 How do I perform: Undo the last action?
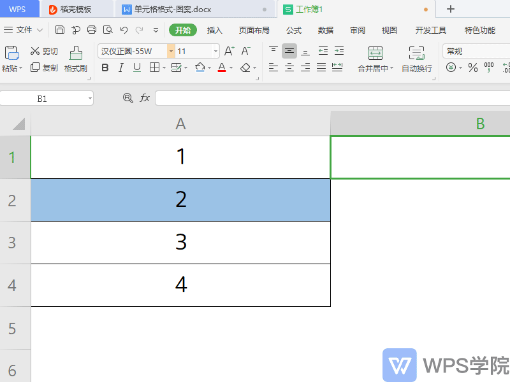124,30
